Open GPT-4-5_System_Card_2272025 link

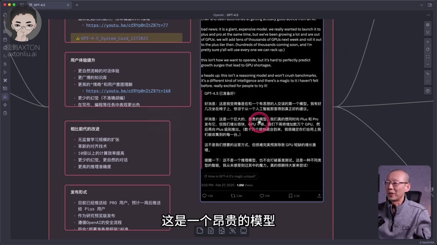(114, 38)
